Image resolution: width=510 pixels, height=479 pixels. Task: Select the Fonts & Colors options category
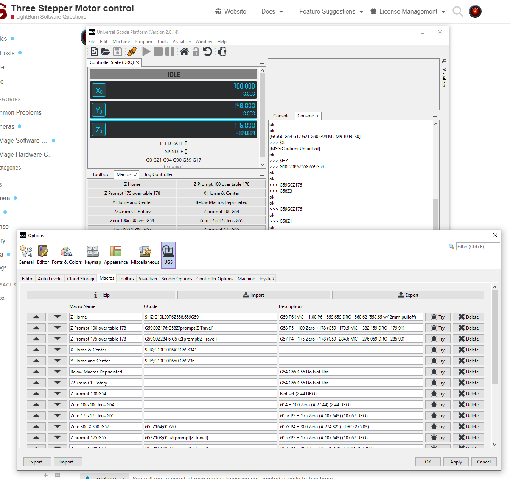[x=67, y=255]
